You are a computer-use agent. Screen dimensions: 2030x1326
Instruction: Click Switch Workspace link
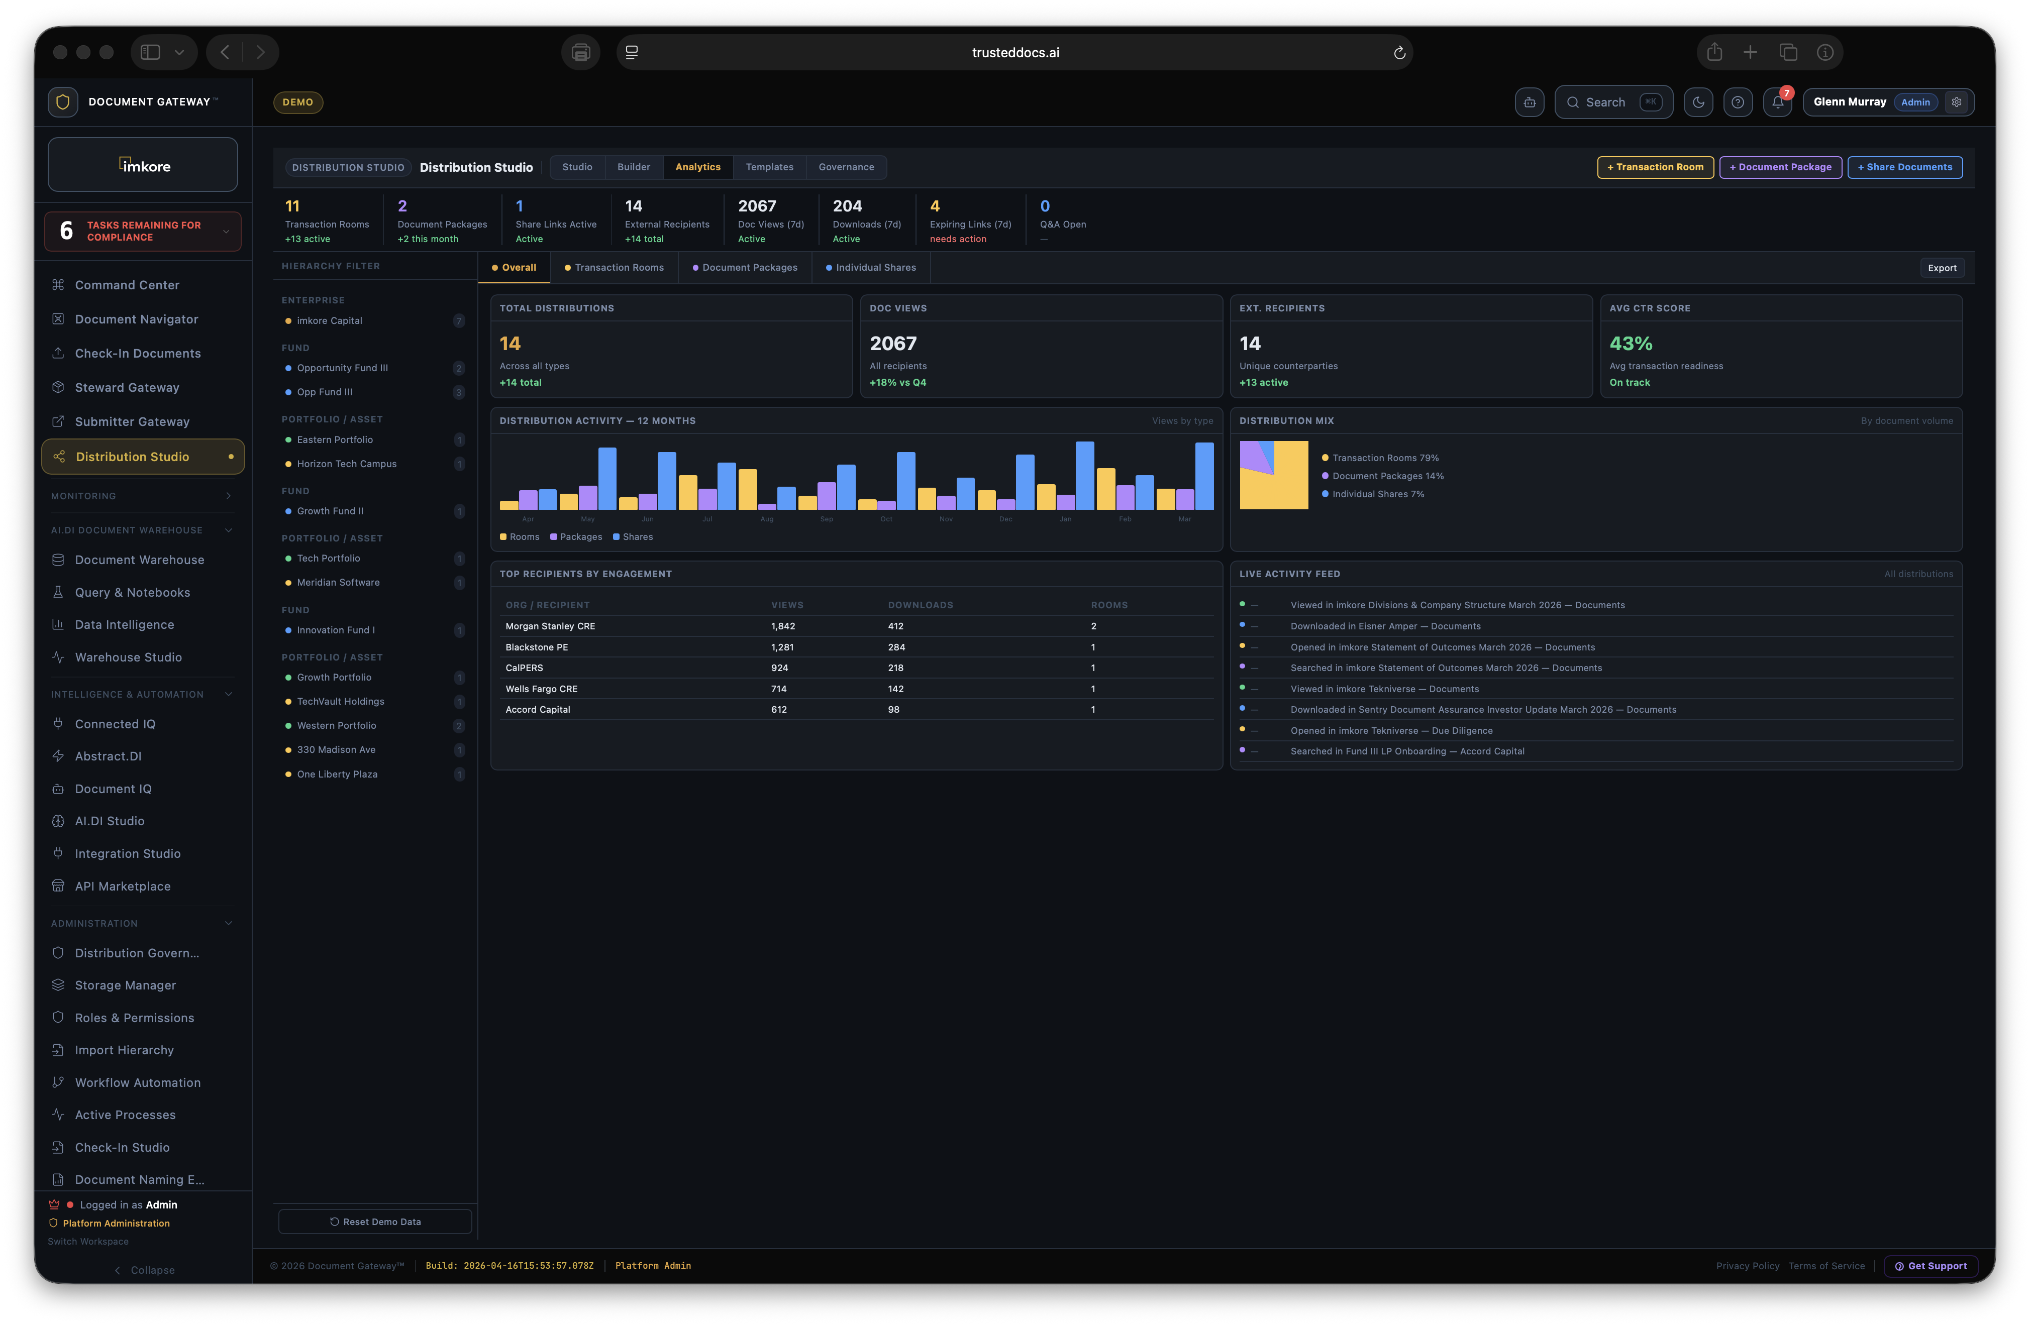[88, 1242]
